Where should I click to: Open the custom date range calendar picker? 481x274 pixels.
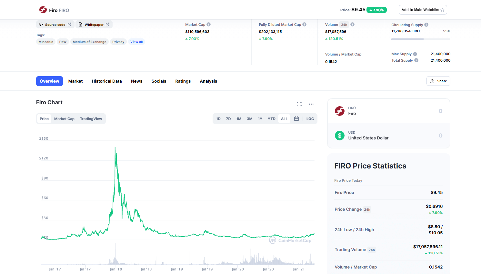(x=296, y=118)
